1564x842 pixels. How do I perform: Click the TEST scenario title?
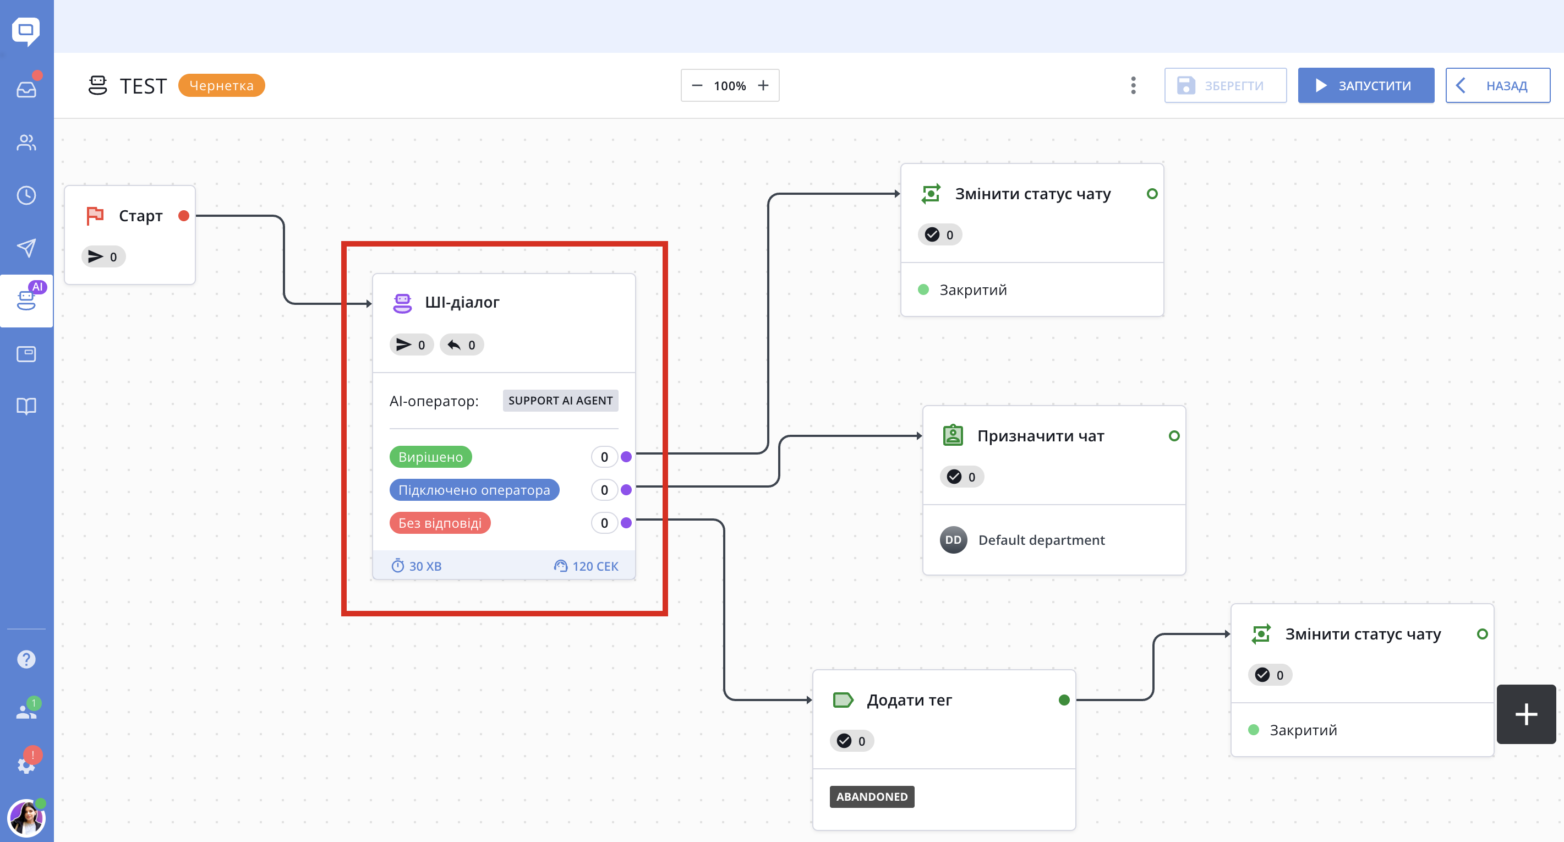coord(143,86)
